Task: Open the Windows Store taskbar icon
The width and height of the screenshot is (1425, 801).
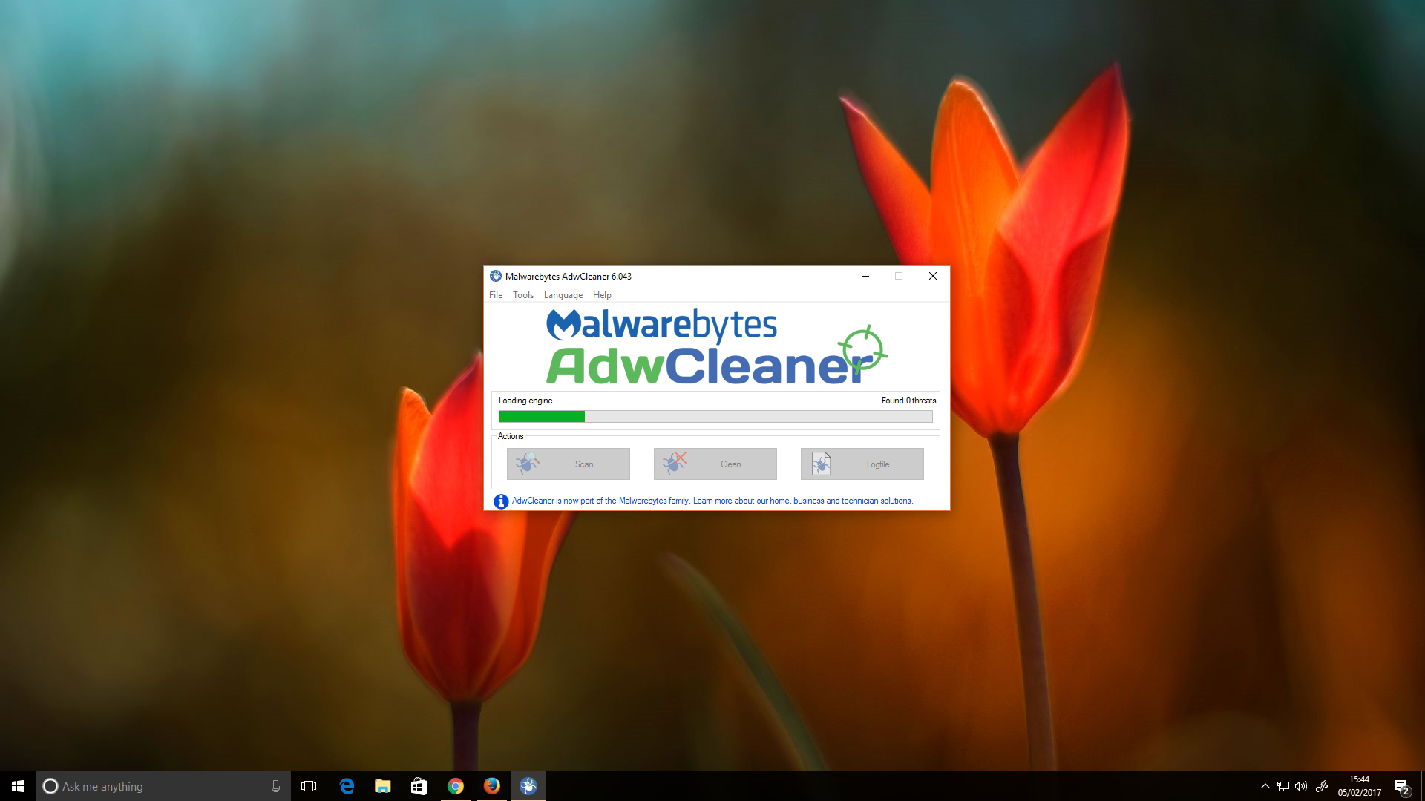Action: (x=419, y=786)
